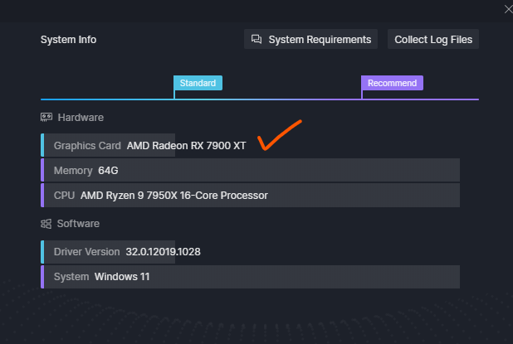The image size is (513, 344).
Task: Select the CPU label
Action: 64,196
